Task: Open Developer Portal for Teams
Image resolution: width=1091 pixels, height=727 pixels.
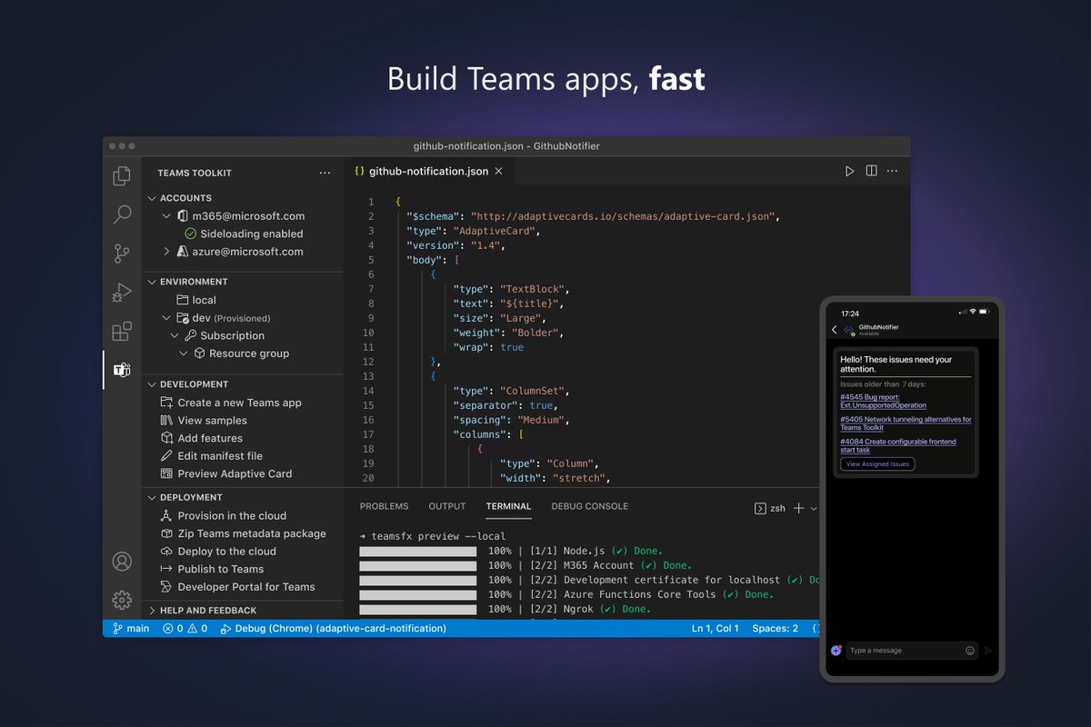Action: 238,587
